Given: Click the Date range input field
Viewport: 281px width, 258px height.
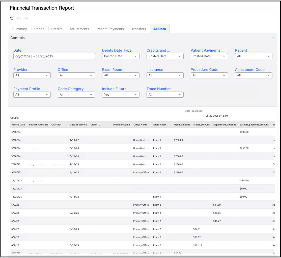Looking at the screenshot, I should coord(54,56).
